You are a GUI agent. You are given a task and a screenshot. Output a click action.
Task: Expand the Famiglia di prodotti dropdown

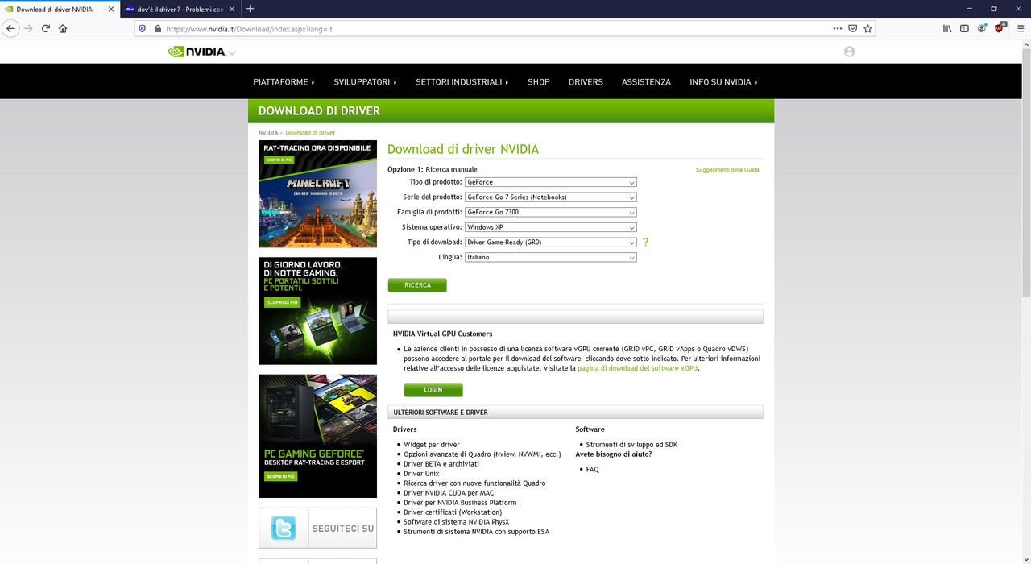coord(551,213)
